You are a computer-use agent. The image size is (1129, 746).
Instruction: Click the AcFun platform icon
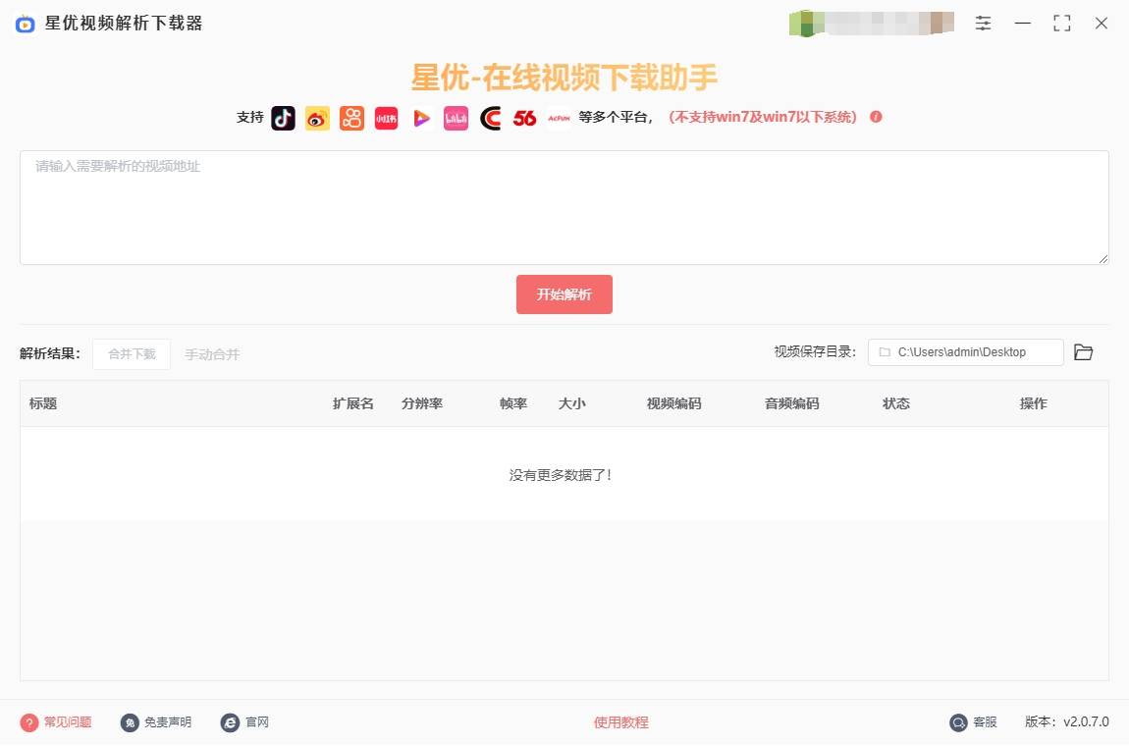[559, 118]
